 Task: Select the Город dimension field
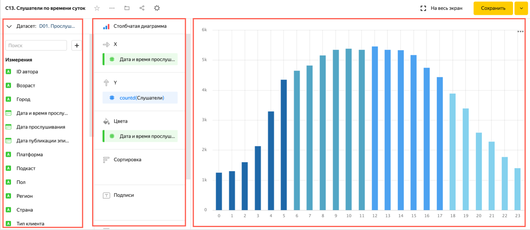[x=24, y=99]
